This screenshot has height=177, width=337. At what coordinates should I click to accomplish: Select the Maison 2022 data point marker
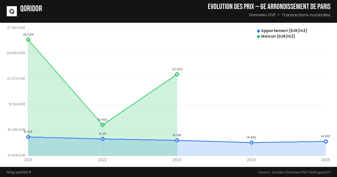coord(103,125)
